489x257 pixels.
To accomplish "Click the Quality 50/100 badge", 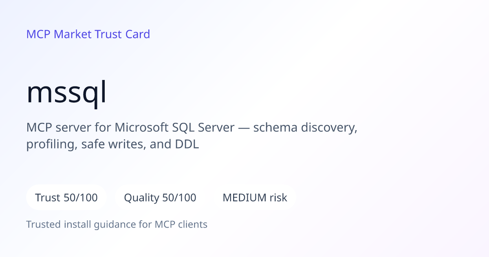I will (x=160, y=198).
